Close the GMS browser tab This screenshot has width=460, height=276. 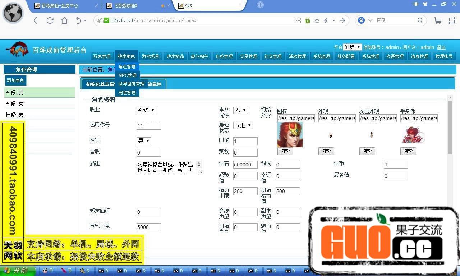click(x=240, y=6)
